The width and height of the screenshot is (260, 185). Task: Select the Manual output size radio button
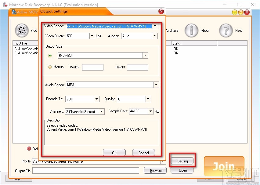point(50,67)
